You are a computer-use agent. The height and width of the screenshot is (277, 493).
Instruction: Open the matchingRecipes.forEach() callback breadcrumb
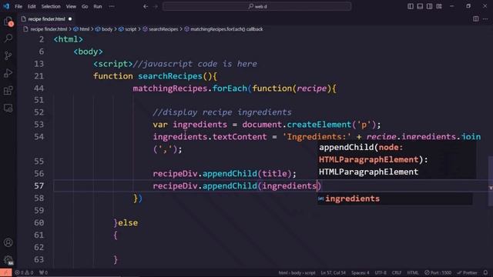click(223, 29)
